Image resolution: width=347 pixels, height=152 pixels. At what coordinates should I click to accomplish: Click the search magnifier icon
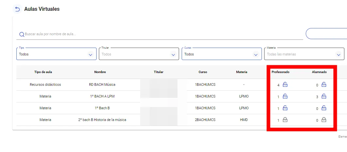pos(22,34)
